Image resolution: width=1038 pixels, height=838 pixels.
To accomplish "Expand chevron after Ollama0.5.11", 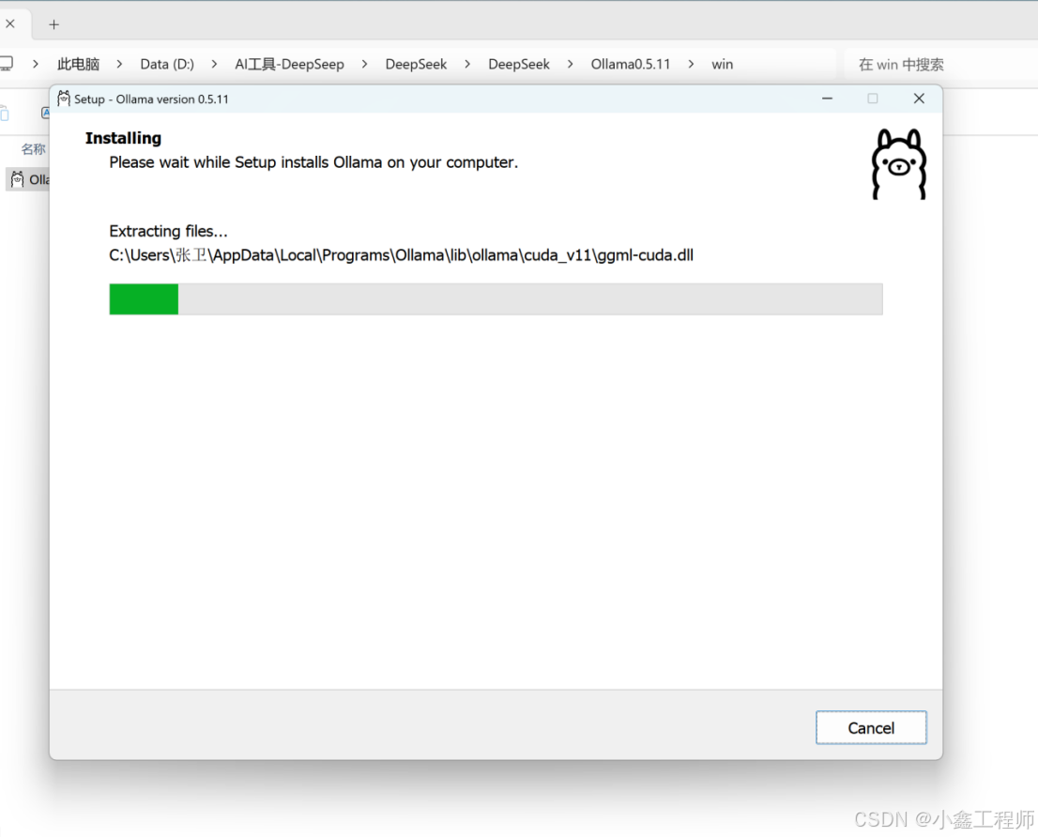I will [691, 64].
